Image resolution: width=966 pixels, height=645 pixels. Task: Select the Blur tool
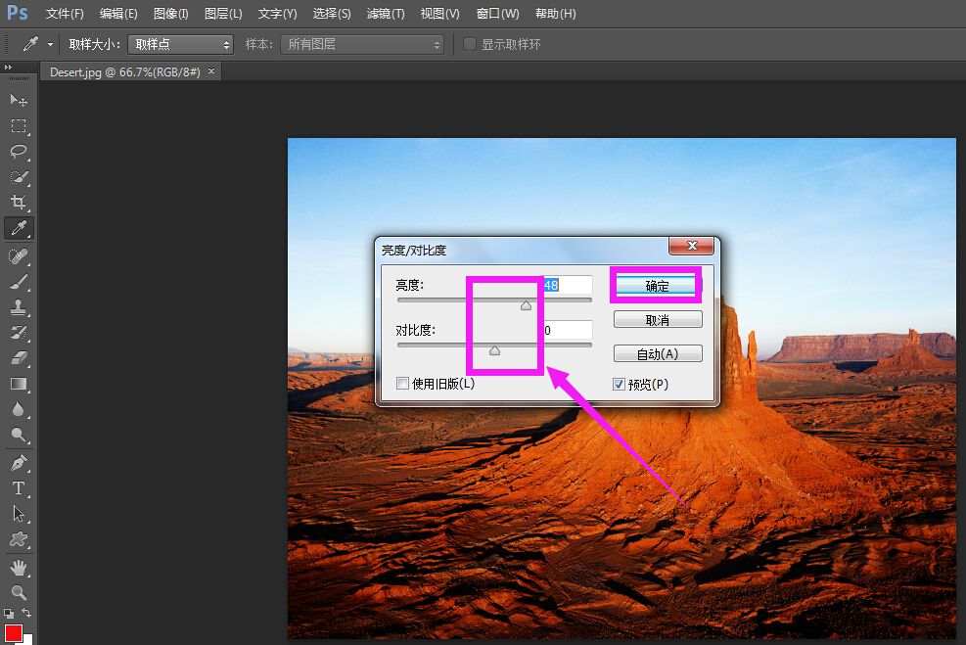click(19, 409)
